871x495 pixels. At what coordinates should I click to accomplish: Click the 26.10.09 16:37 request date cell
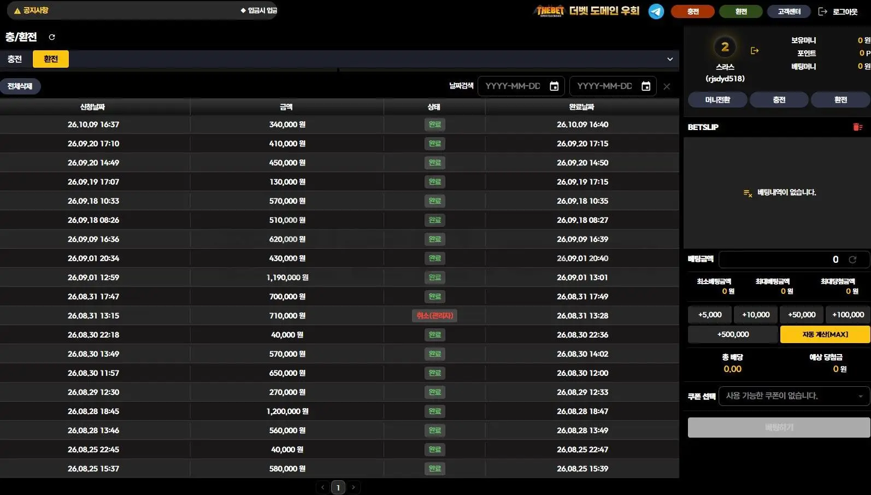tap(93, 125)
